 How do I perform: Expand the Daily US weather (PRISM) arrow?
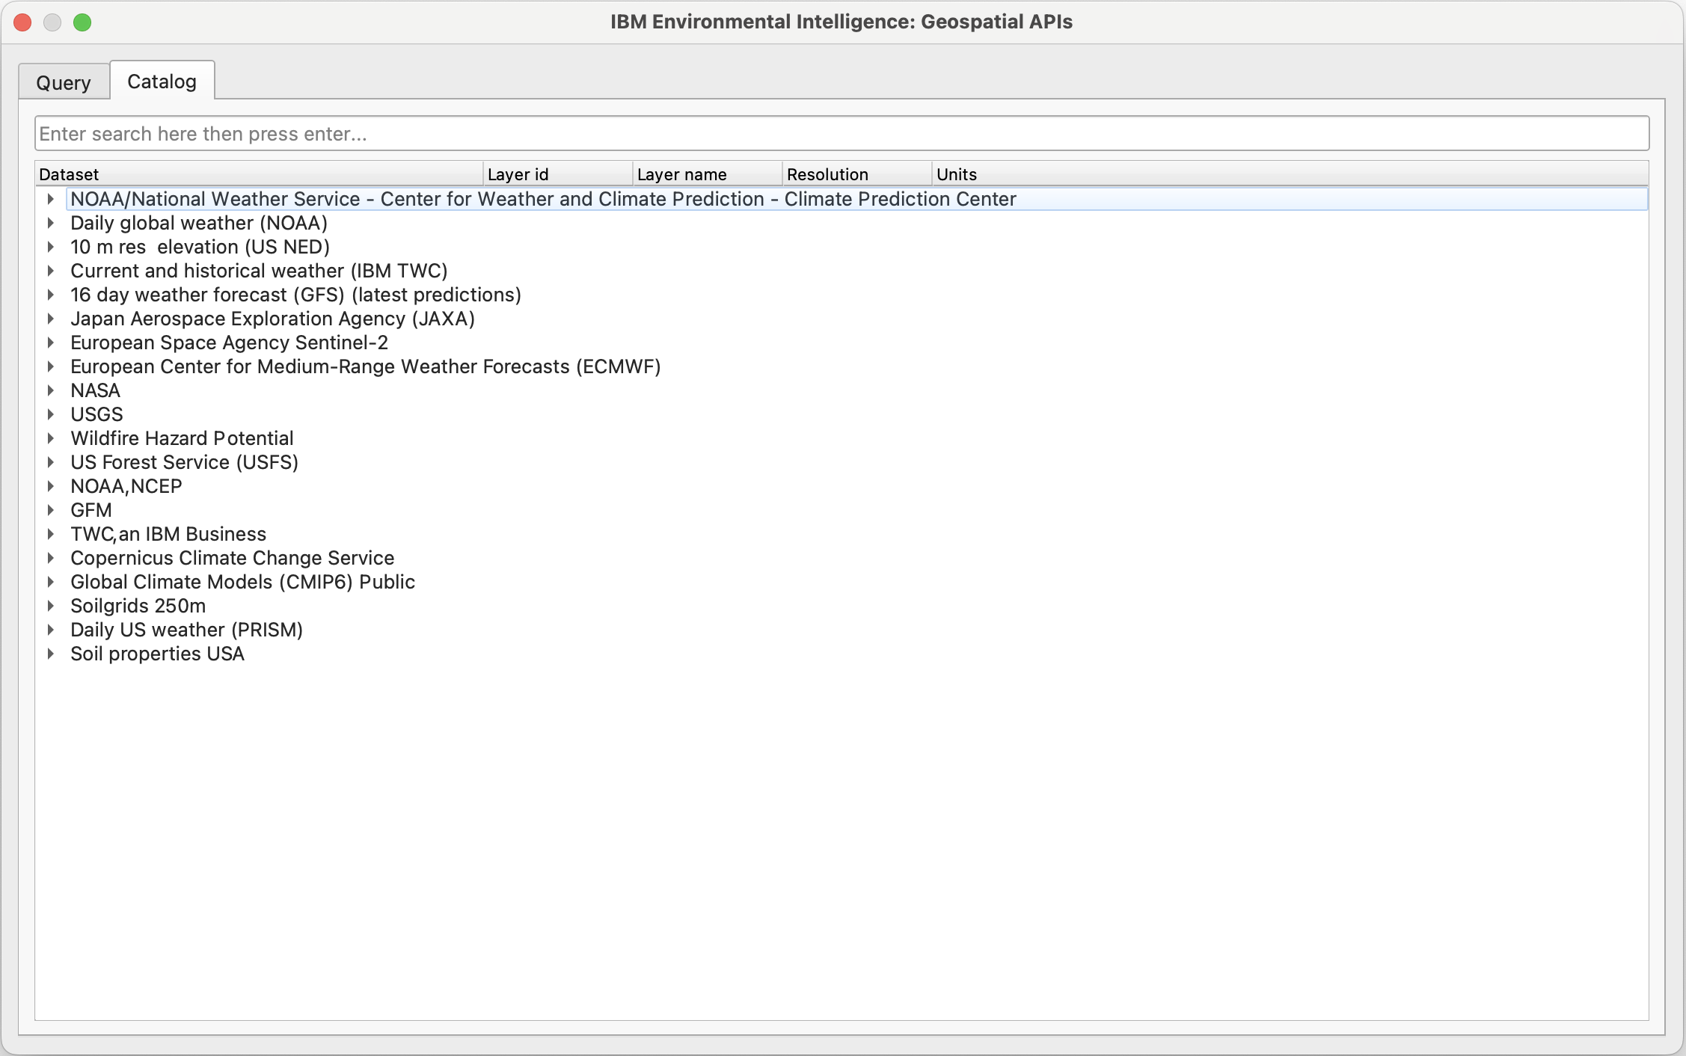50,630
